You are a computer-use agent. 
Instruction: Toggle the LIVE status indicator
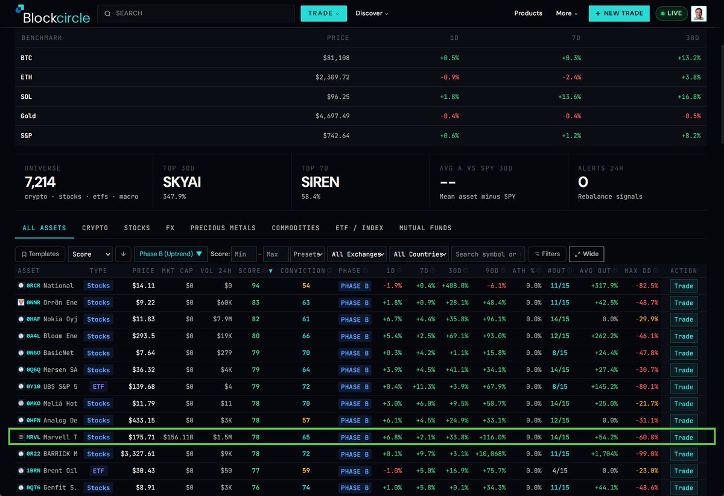coord(671,13)
